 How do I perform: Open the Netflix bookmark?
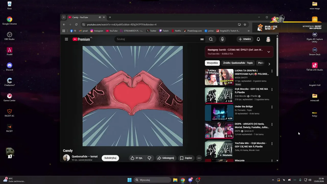pos(176,31)
